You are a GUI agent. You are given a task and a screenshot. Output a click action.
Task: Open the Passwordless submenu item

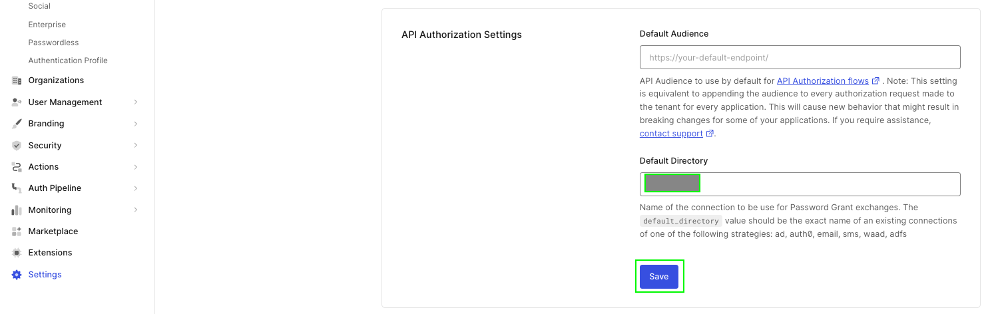pyautogui.click(x=53, y=43)
